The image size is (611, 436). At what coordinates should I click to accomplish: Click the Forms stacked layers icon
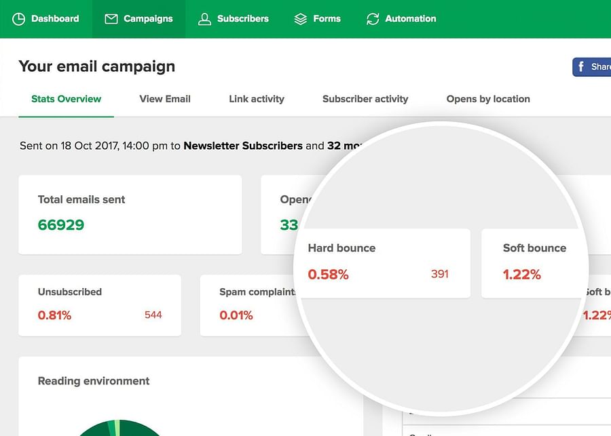(301, 19)
